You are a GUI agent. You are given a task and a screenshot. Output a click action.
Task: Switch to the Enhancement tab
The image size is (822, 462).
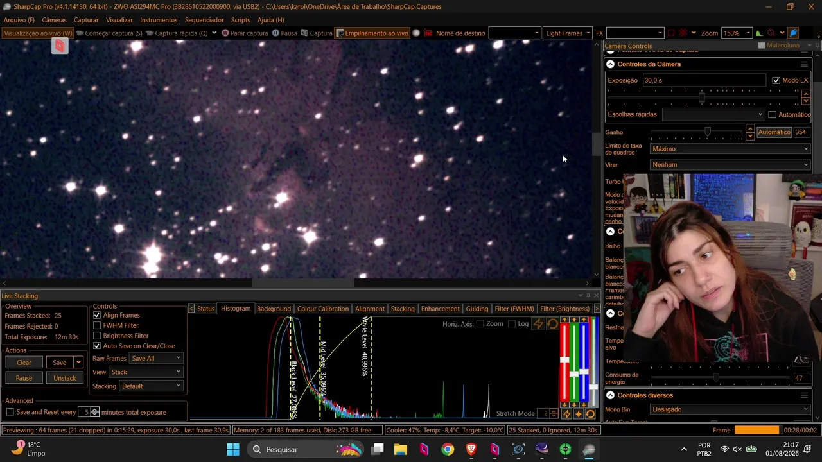tap(441, 309)
